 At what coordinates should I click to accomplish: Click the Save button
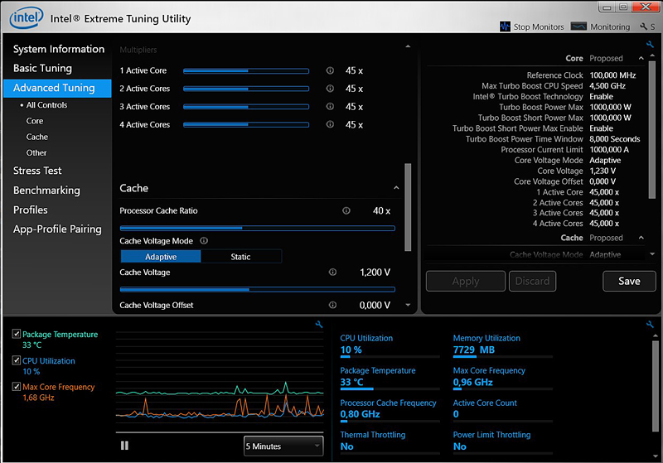pos(629,281)
